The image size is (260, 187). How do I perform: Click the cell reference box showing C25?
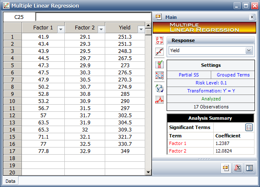click(19, 17)
